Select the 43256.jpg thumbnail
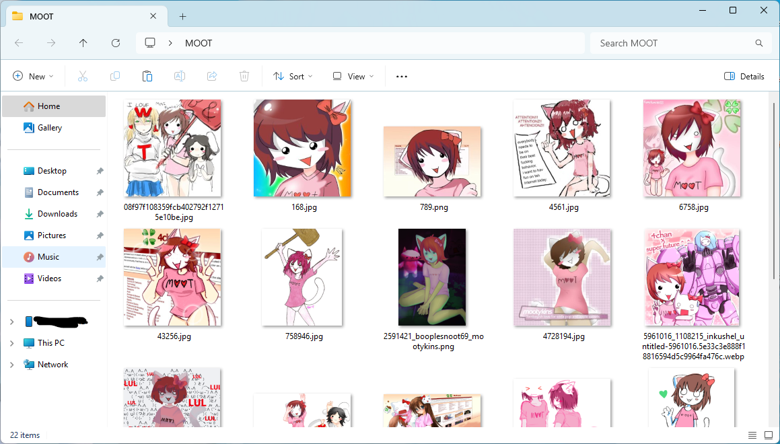Viewport: 780px width, 444px height. point(172,277)
